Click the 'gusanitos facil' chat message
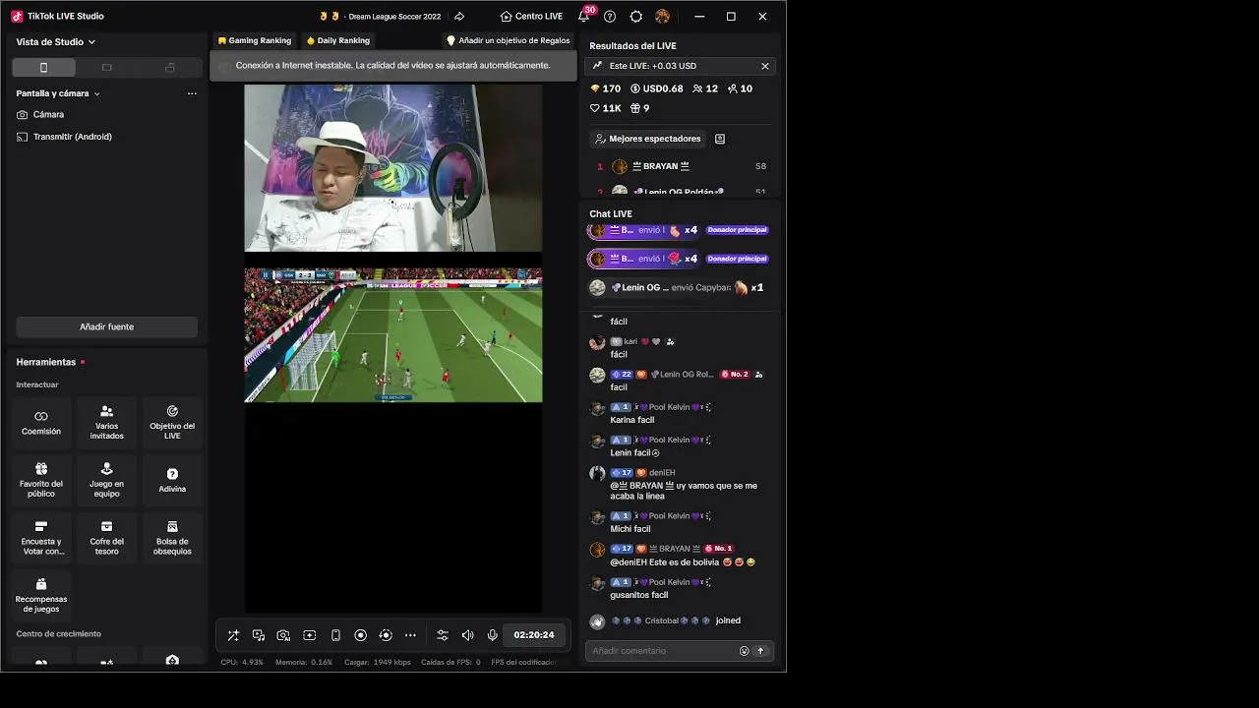This screenshot has height=708, width=1259. (x=639, y=595)
